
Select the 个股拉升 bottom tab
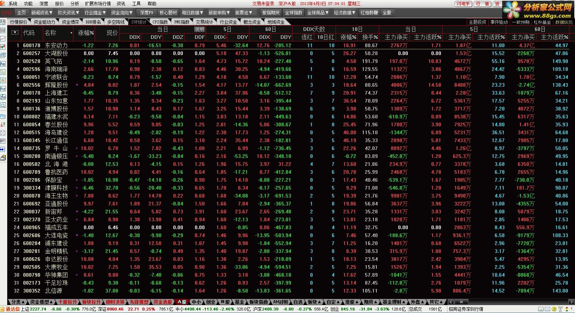click(67, 302)
